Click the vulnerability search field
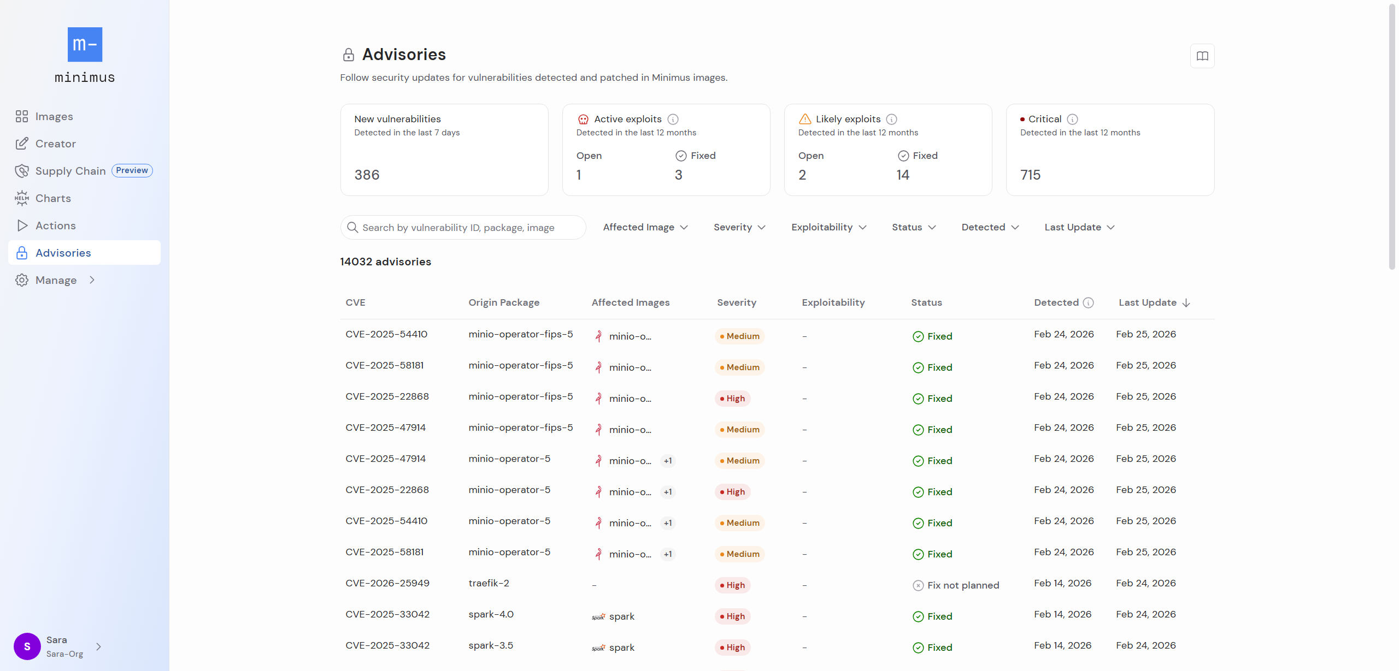Viewport: 1399px width, 671px height. (463, 228)
